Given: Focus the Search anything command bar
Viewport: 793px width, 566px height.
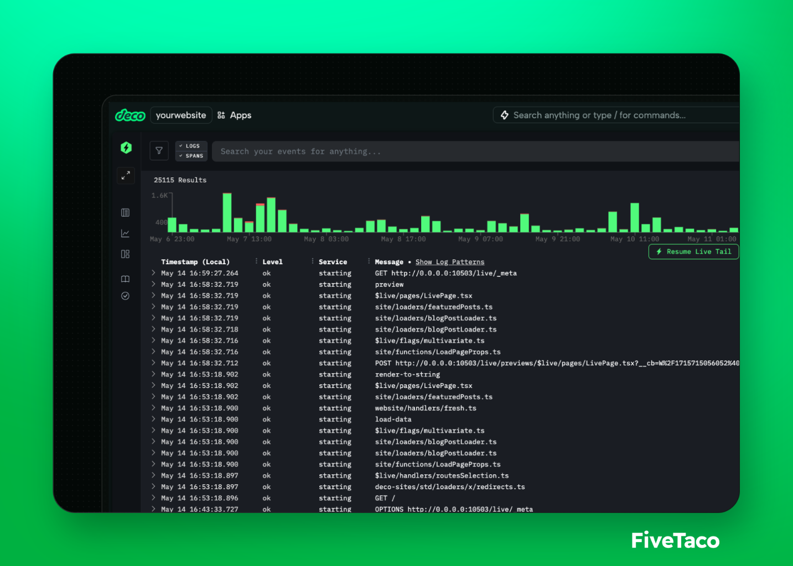Looking at the screenshot, I should tap(616, 115).
